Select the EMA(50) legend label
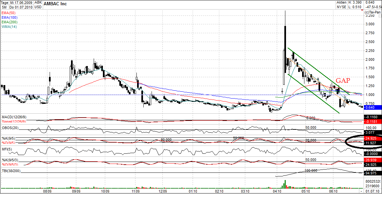This screenshot has width=382, height=205. pos(9,13)
